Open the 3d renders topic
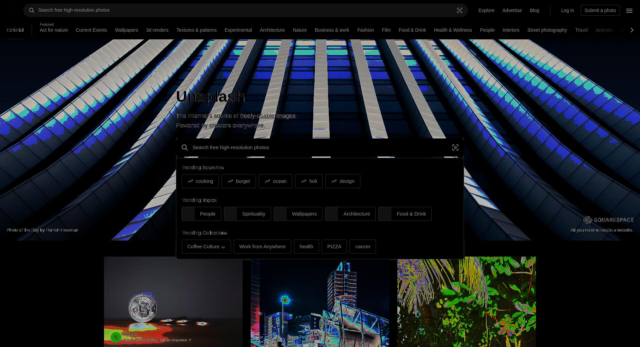The height and width of the screenshot is (347, 640). point(157,30)
